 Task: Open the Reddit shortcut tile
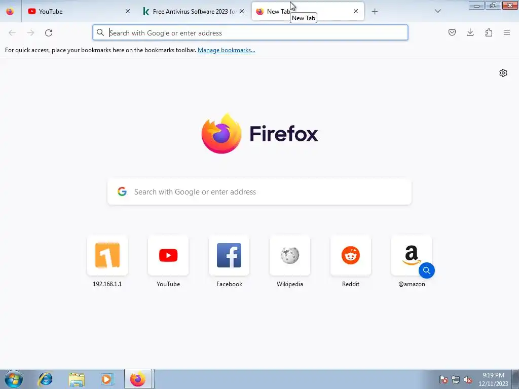coord(351,255)
